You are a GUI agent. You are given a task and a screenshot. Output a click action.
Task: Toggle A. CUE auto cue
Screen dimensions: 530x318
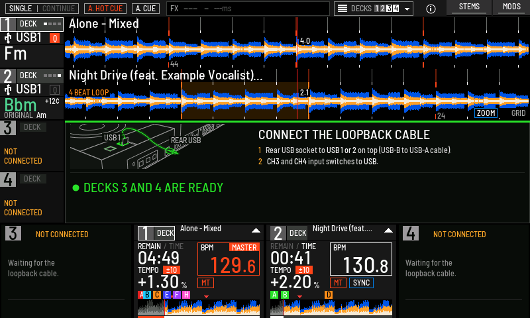tap(146, 9)
